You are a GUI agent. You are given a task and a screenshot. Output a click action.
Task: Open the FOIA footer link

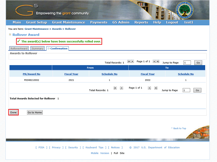41,147
